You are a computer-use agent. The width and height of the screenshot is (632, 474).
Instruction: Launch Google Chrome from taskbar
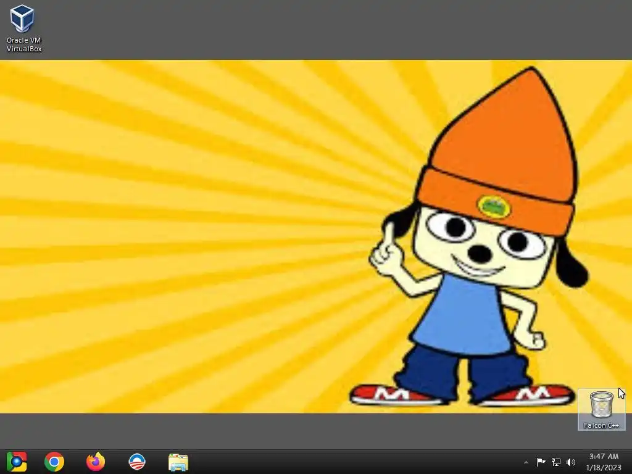[x=54, y=462]
